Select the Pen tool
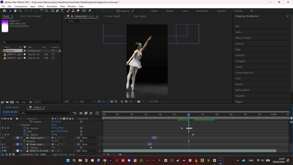Screen dimensions: 293x165 click(57, 11)
